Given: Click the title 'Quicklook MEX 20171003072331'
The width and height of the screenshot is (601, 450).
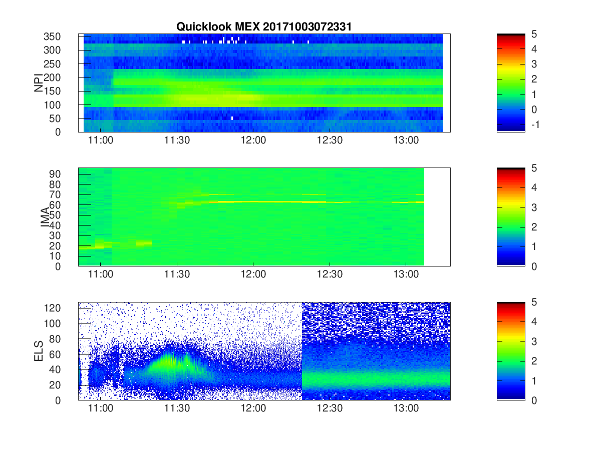Looking at the screenshot, I should pyautogui.click(x=264, y=26).
